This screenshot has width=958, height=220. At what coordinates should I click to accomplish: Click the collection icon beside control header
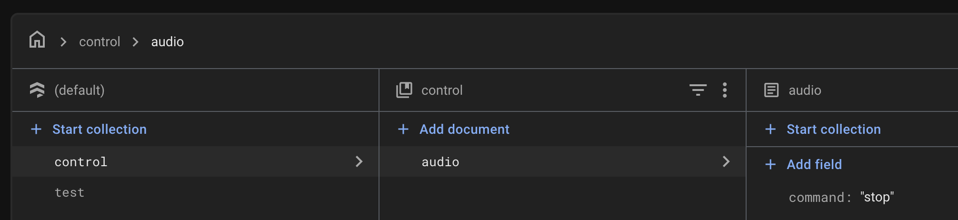[404, 90]
